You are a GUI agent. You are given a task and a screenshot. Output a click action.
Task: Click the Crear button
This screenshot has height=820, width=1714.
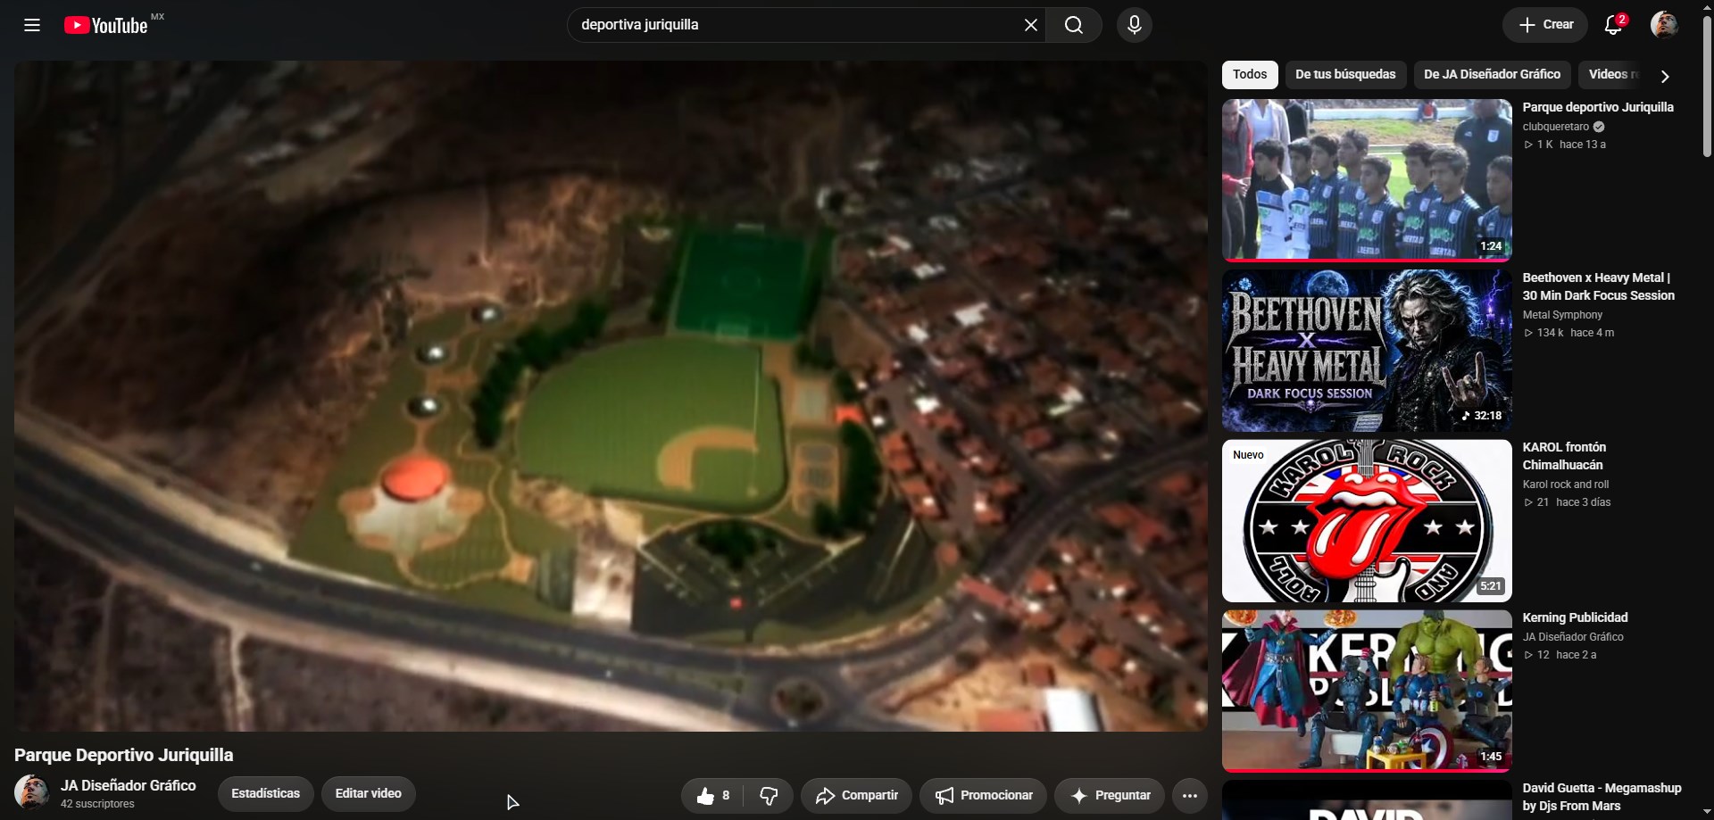coord(1546,25)
